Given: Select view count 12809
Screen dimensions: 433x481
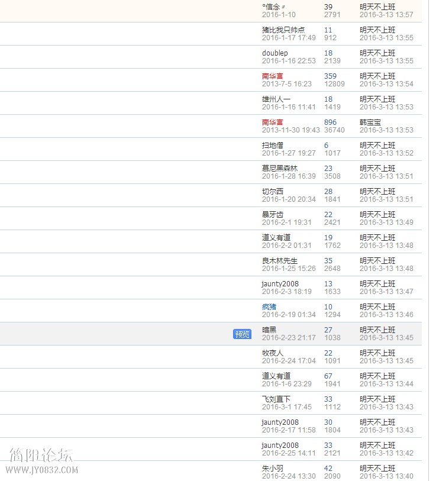Looking at the screenshot, I should 334,84.
